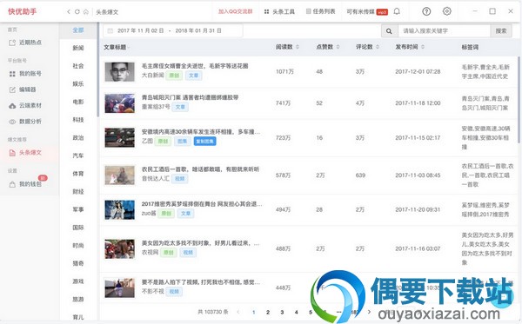
Task: Open article title 美女因为吃太多找不到对象
Action: click(200, 243)
